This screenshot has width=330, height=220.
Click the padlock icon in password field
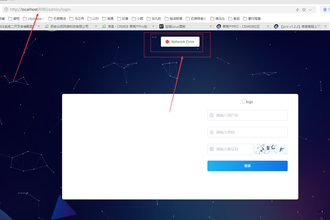[212, 132]
